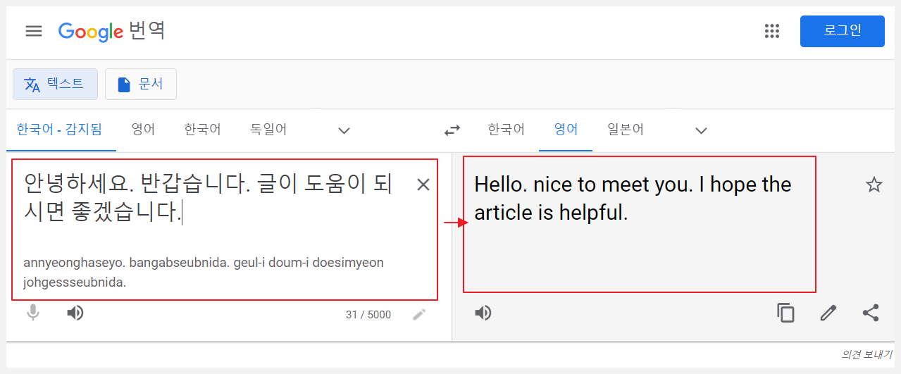This screenshot has height=374, width=901.
Task: Listen to the source text audio
Action: [x=75, y=313]
